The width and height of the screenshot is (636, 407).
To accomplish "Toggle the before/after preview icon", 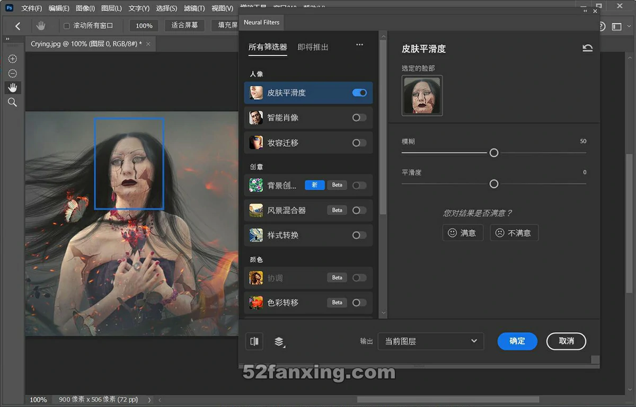I will pyautogui.click(x=254, y=341).
